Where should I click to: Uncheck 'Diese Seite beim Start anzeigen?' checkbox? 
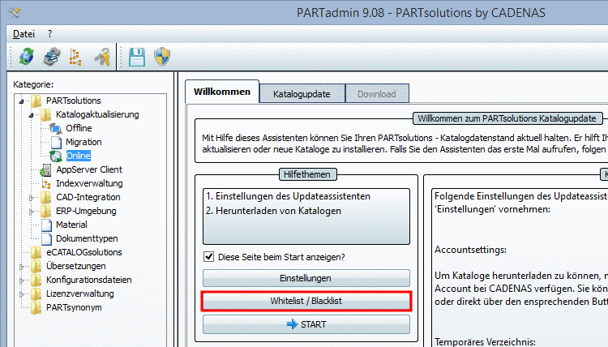point(209,257)
